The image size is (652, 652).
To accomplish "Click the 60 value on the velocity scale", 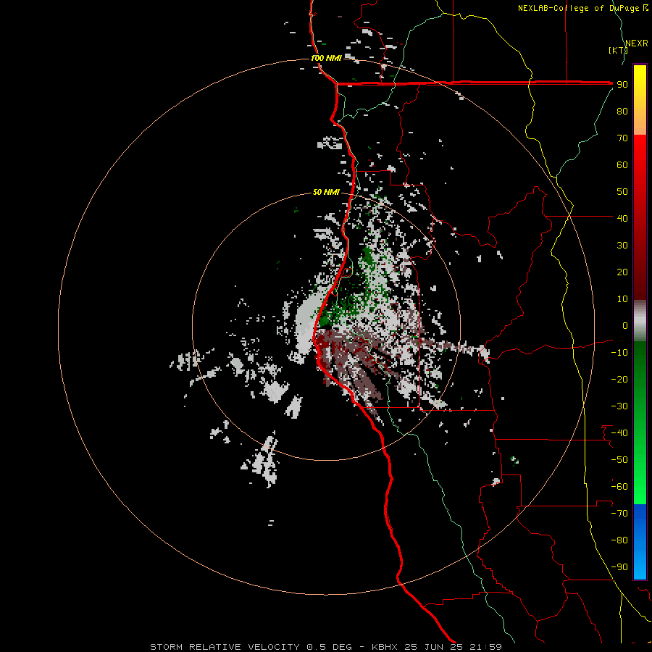I will click(x=622, y=164).
